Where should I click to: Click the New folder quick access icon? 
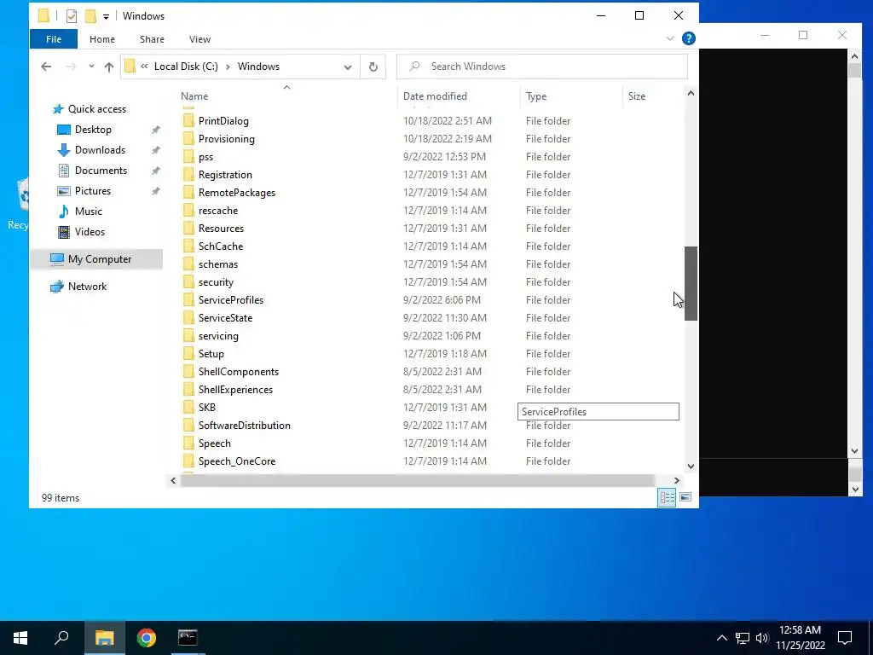[x=90, y=16]
